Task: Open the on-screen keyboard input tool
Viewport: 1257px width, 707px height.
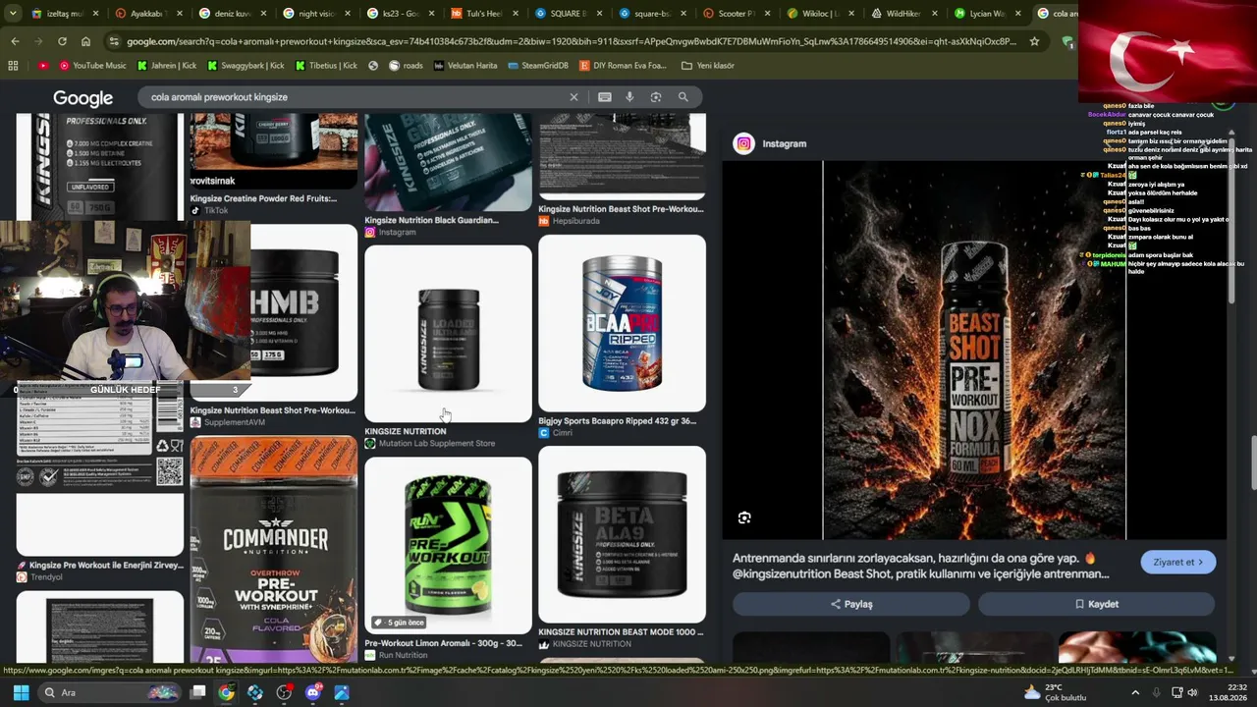Action: pyautogui.click(x=605, y=97)
